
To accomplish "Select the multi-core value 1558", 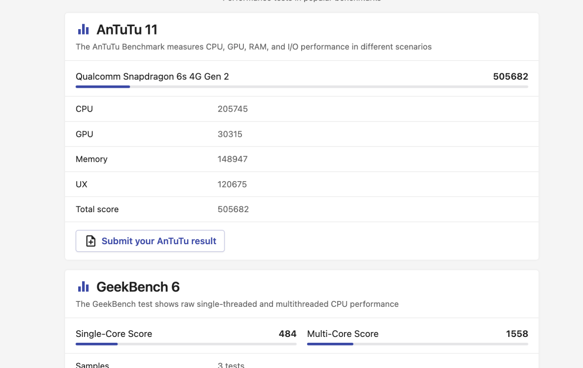I will 517,334.
